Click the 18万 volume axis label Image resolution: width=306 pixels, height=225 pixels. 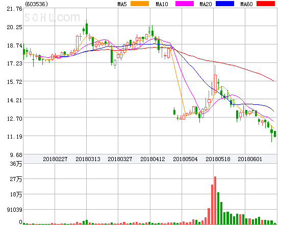16,194
